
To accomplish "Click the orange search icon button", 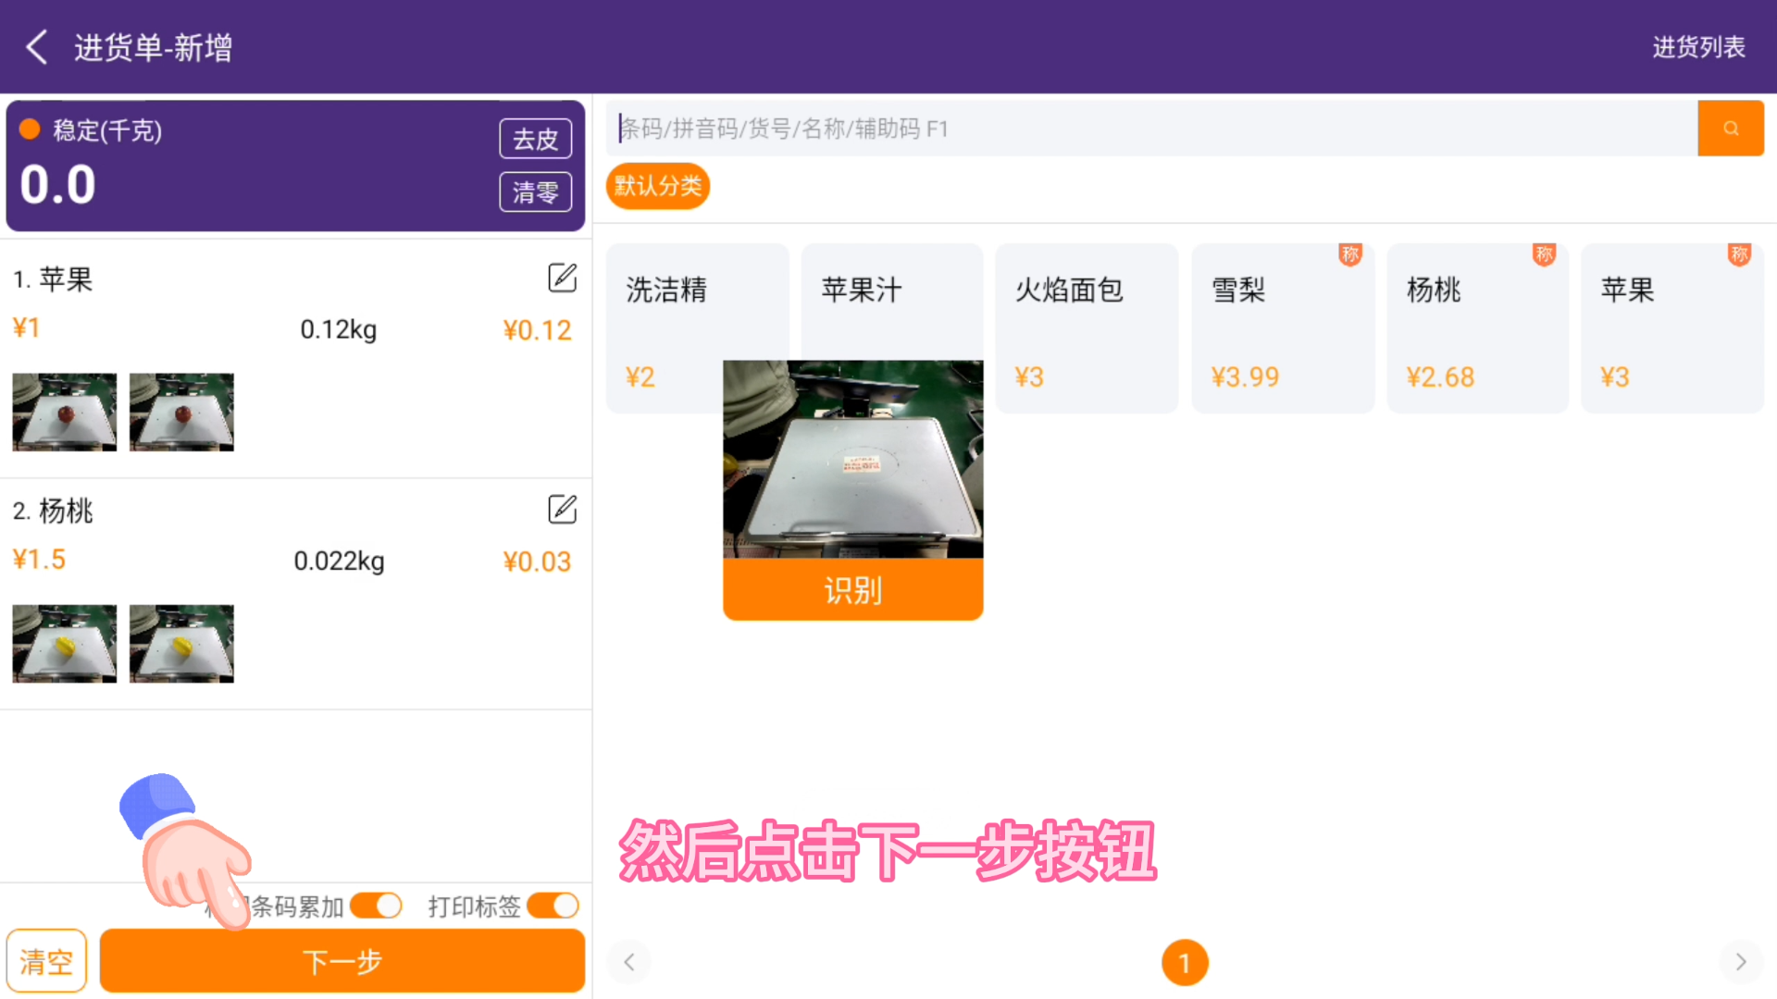I will tap(1730, 129).
